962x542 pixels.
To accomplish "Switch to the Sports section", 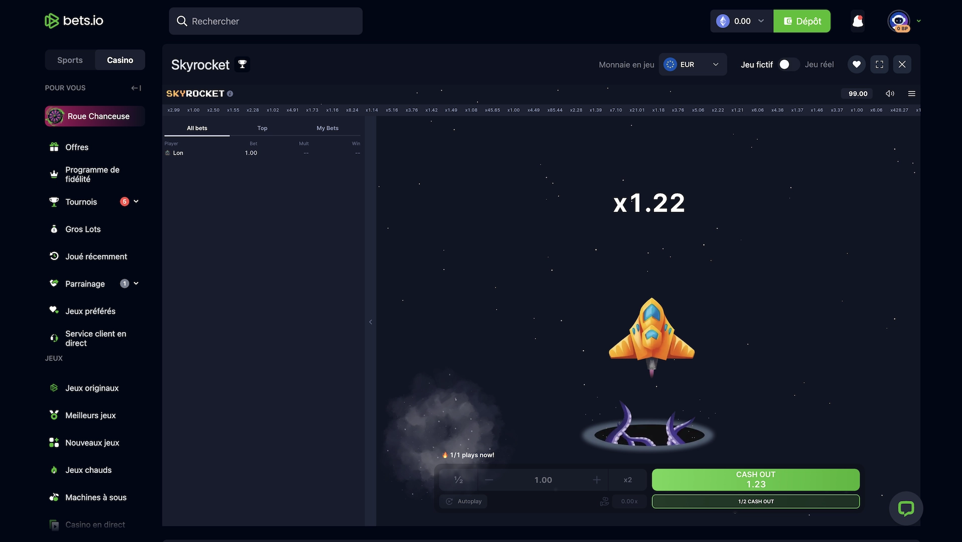I will 70,60.
